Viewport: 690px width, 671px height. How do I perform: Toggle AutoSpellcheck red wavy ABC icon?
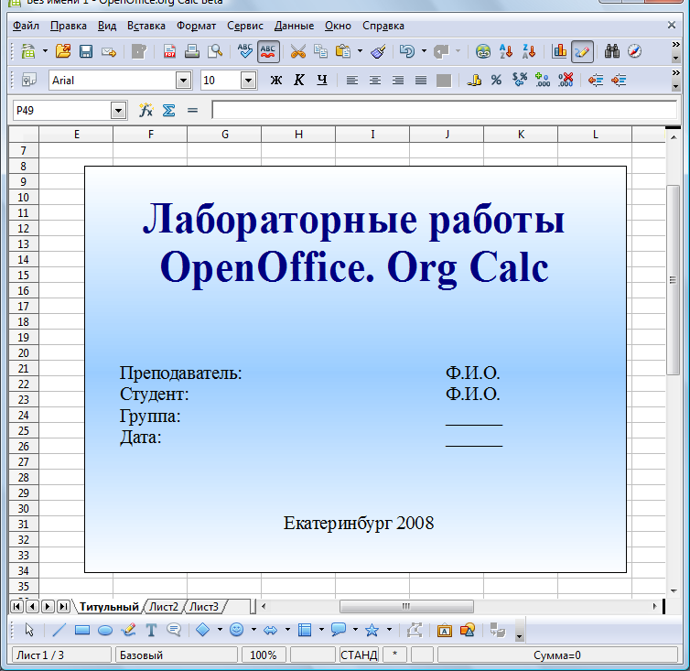268,51
